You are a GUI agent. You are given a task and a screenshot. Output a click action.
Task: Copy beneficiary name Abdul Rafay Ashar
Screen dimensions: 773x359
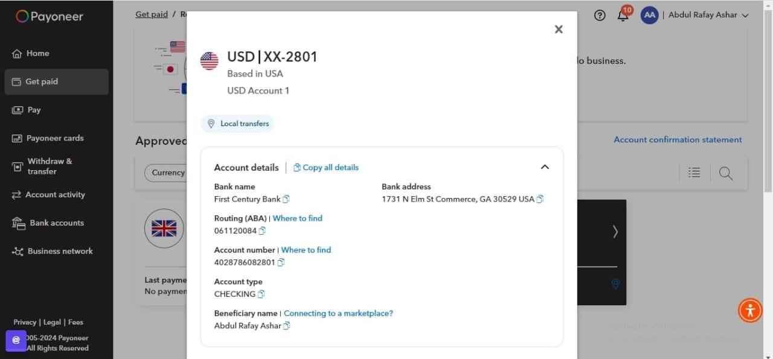pos(287,326)
